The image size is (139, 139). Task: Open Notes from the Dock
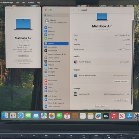[91, 116]
